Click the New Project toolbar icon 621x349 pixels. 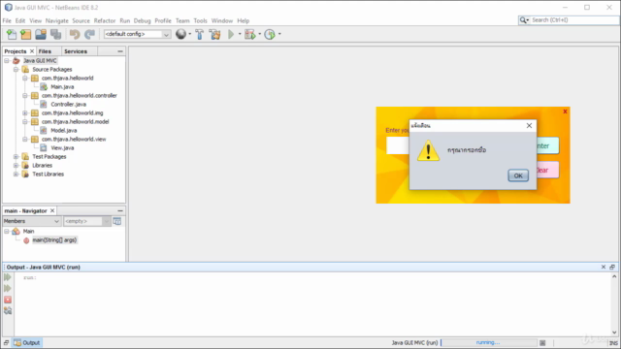tap(26, 35)
